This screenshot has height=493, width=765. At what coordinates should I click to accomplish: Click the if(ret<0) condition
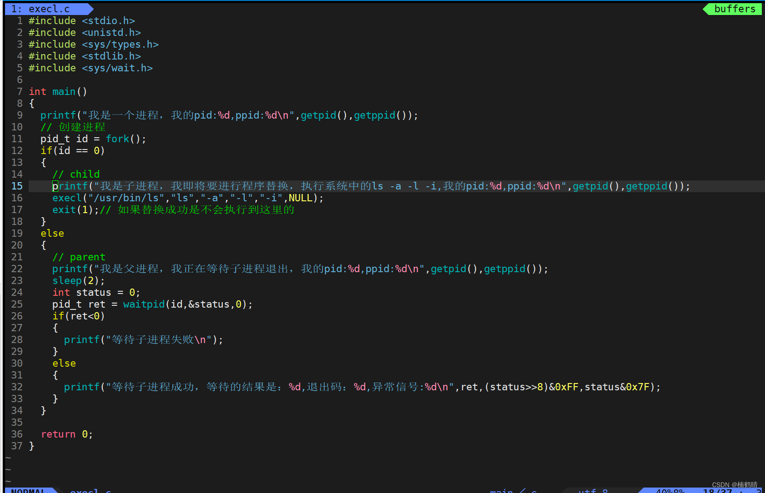tap(79, 316)
